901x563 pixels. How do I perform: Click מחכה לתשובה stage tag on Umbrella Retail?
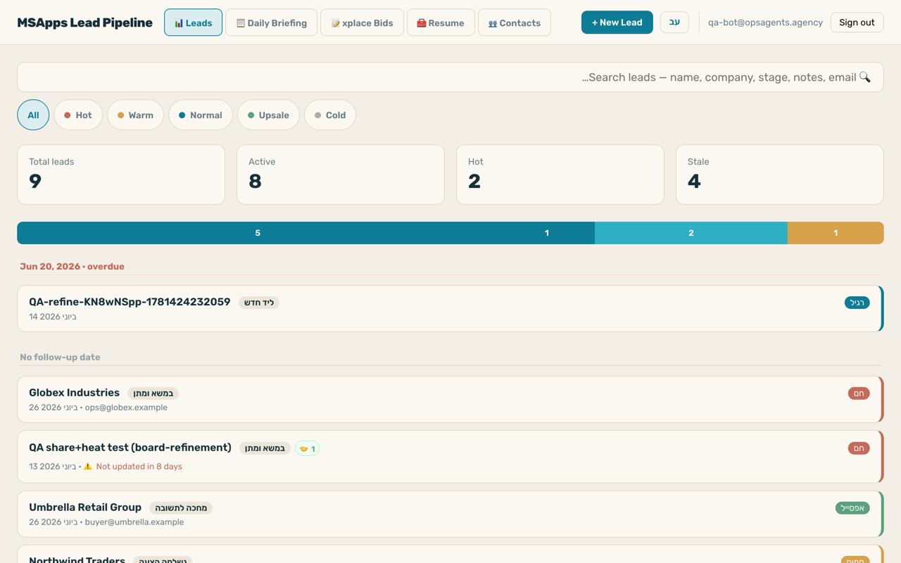tap(181, 508)
